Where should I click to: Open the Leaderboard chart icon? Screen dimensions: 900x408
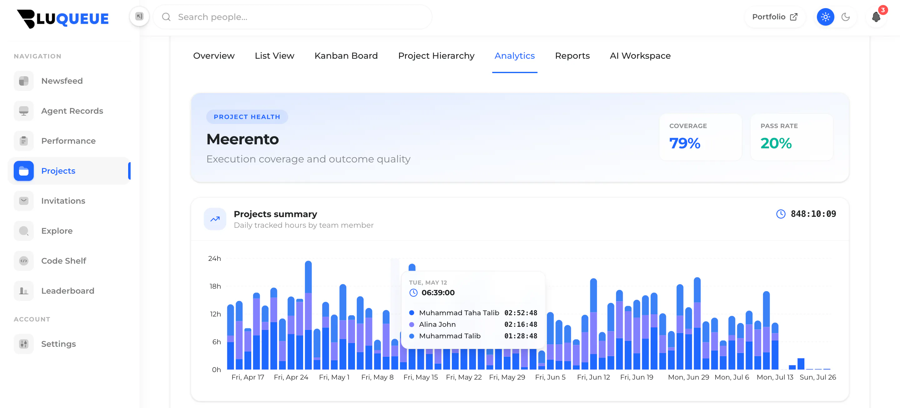pos(23,291)
